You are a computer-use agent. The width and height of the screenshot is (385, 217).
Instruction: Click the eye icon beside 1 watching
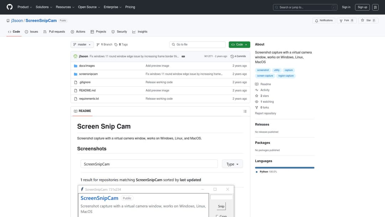257,102
